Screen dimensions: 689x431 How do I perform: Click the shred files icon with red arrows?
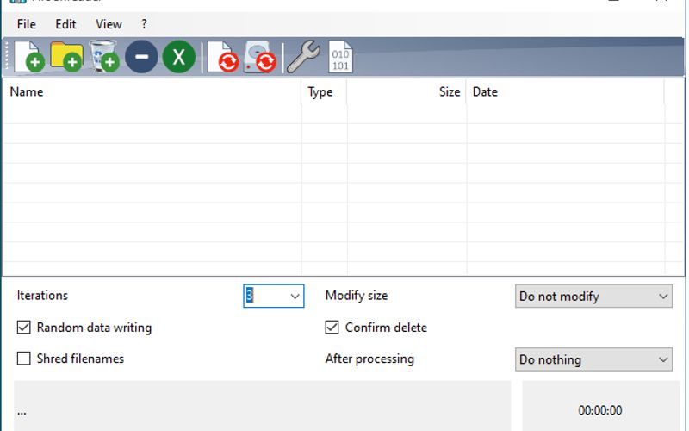(x=223, y=57)
